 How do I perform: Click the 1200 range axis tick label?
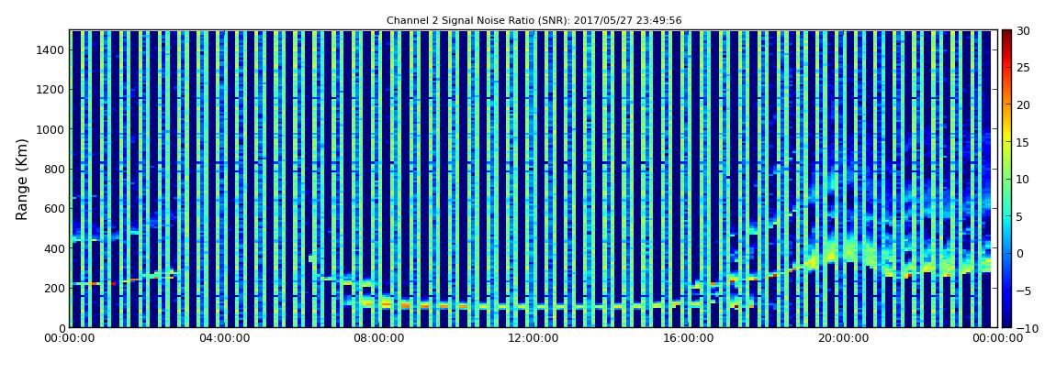point(51,90)
